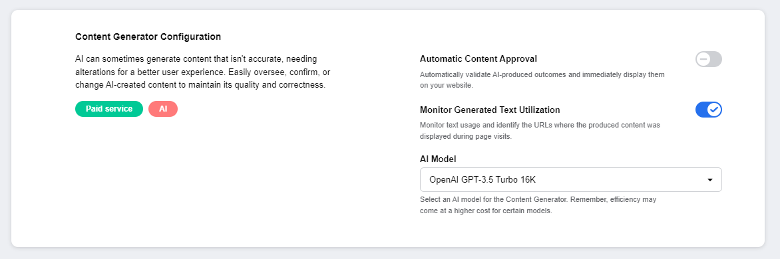Click the minus icon inside the gray switch
Image resolution: width=780 pixels, height=259 pixels.
point(703,60)
